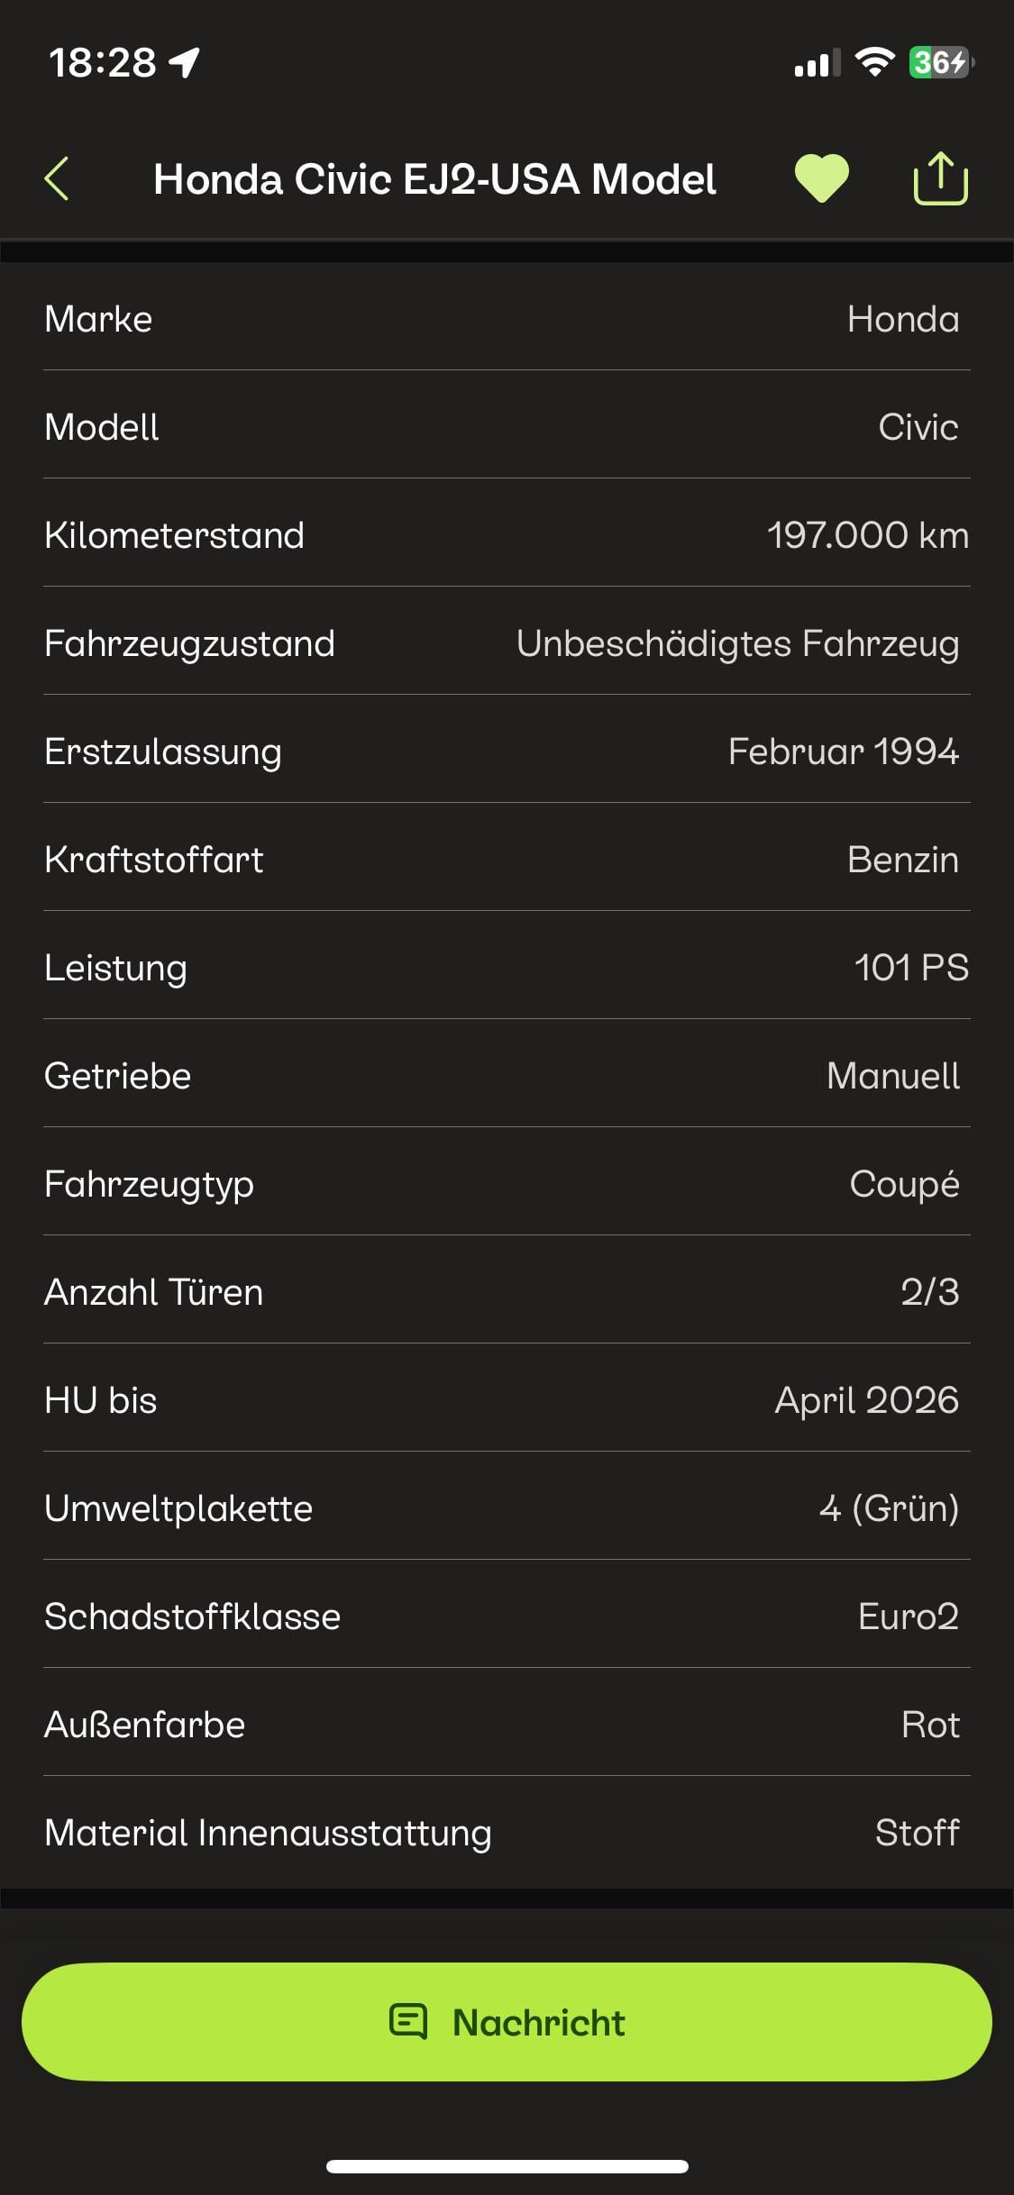
Task: Tap the cellular signal bars icon
Action: pos(817,63)
